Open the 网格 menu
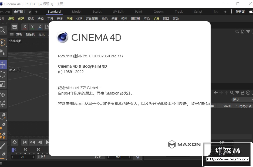The width and height of the screenshot is (253, 167). pyautogui.click(x=70, y=19)
